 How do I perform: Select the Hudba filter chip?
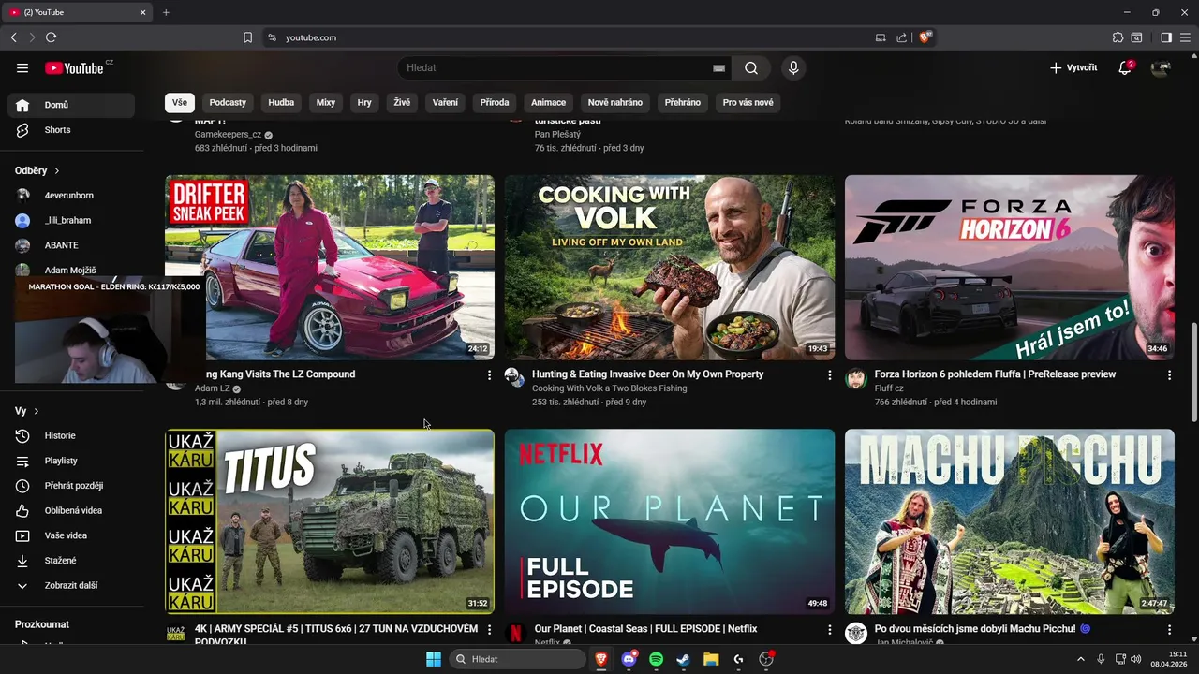(x=281, y=102)
